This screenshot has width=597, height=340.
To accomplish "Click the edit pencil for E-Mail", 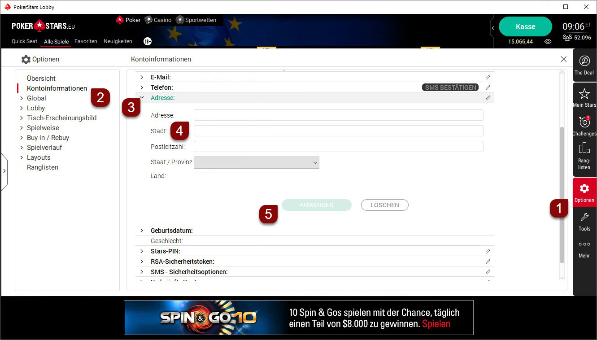I will click(x=488, y=77).
